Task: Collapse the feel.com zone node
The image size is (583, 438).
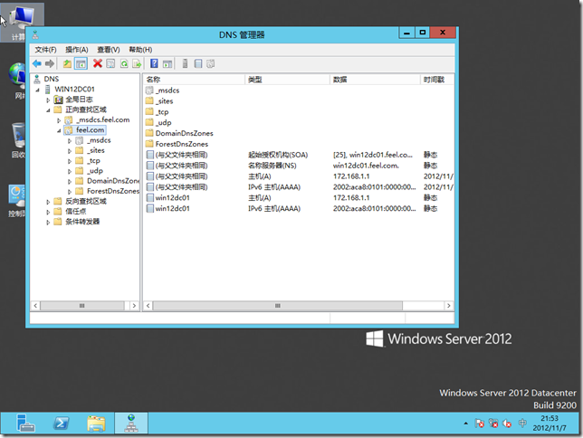Action: click(59, 130)
